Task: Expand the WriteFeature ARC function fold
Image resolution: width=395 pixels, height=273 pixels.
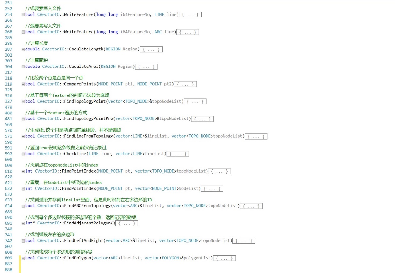Action: point(23,32)
